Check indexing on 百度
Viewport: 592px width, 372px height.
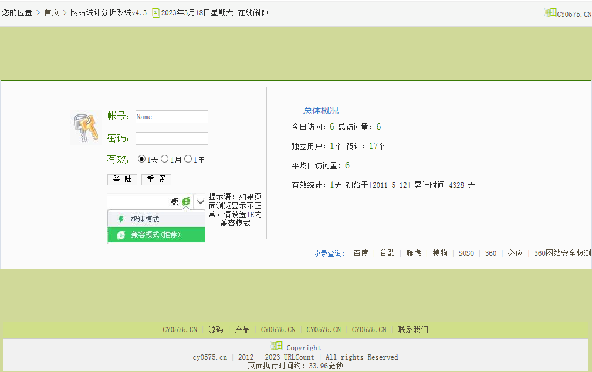tap(361, 253)
